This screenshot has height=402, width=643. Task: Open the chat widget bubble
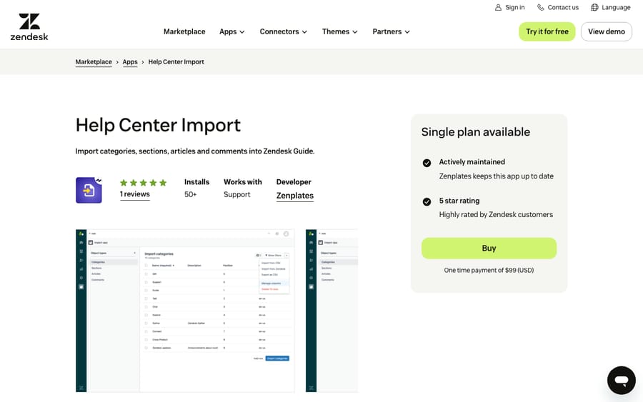coord(622,381)
